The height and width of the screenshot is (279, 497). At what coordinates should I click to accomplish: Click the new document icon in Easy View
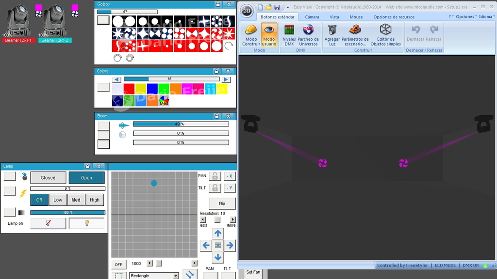click(x=260, y=7)
